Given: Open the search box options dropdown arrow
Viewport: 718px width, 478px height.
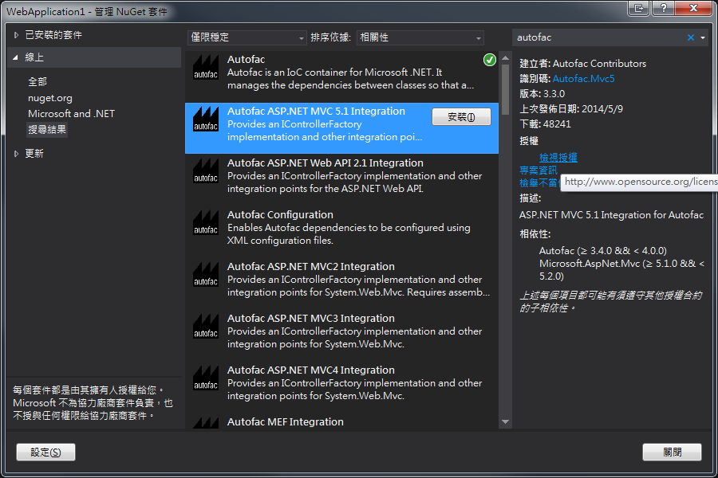Looking at the screenshot, I should [703, 37].
